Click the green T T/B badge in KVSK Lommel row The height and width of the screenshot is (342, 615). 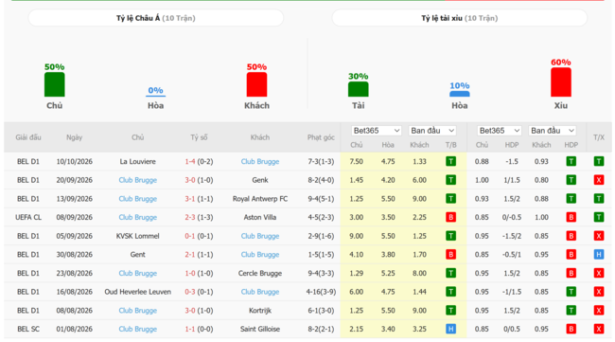(x=450, y=236)
